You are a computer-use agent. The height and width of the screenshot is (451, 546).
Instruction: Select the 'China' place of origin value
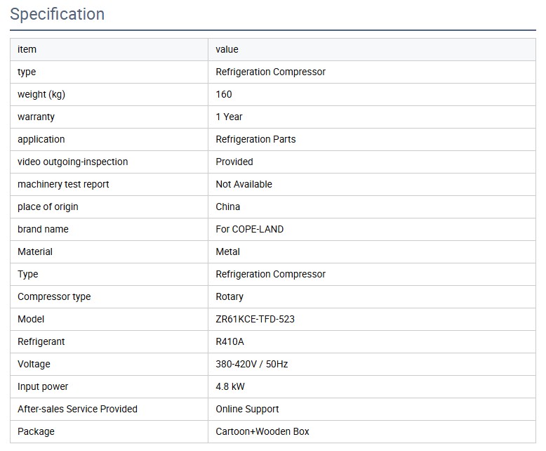point(228,207)
